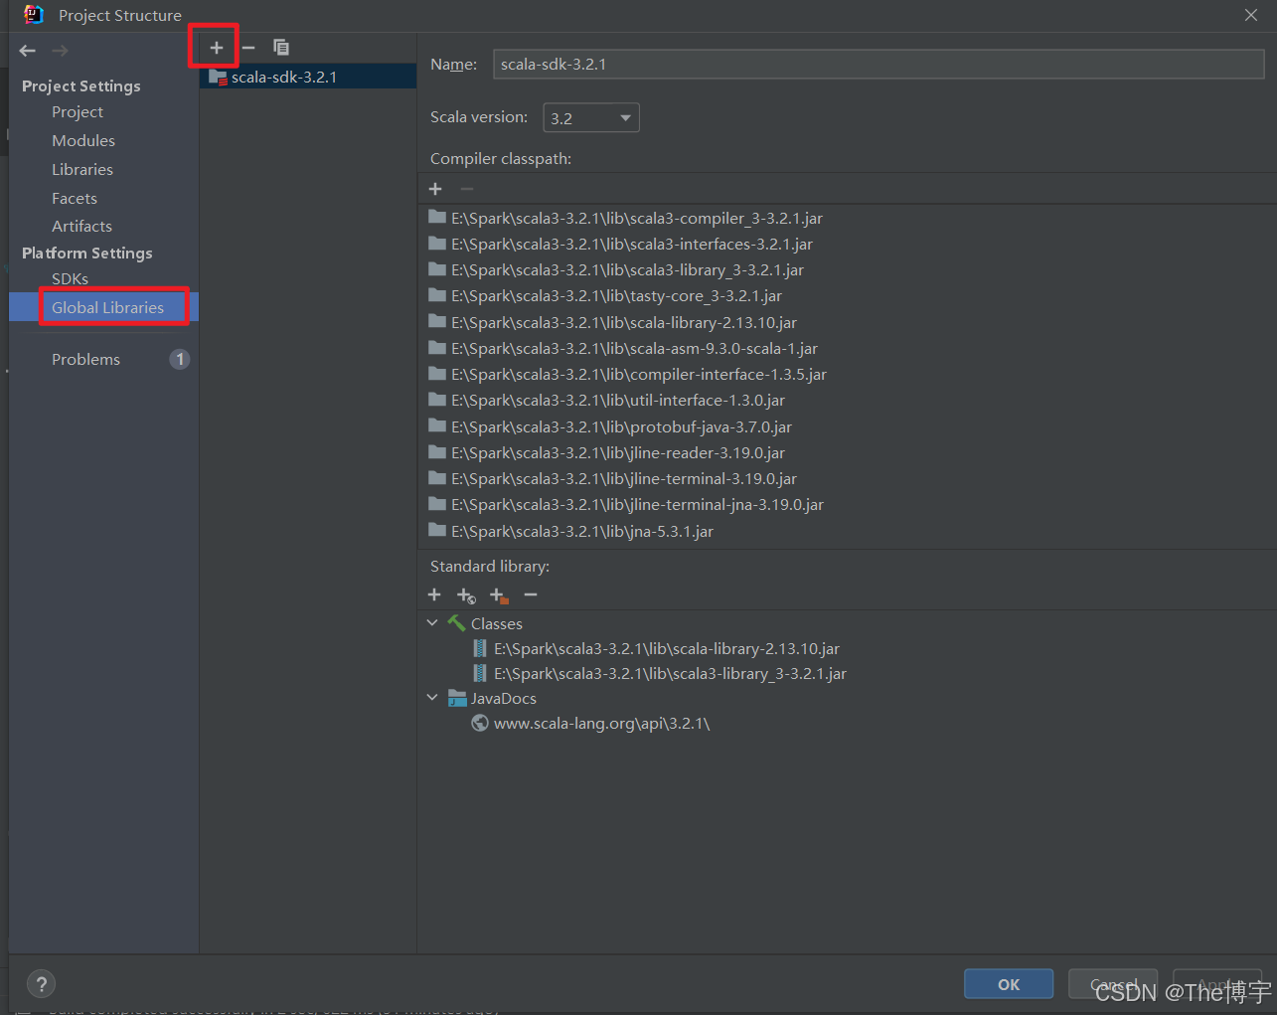The image size is (1277, 1015).
Task: Open Libraries settings page
Action: [82, 170]
